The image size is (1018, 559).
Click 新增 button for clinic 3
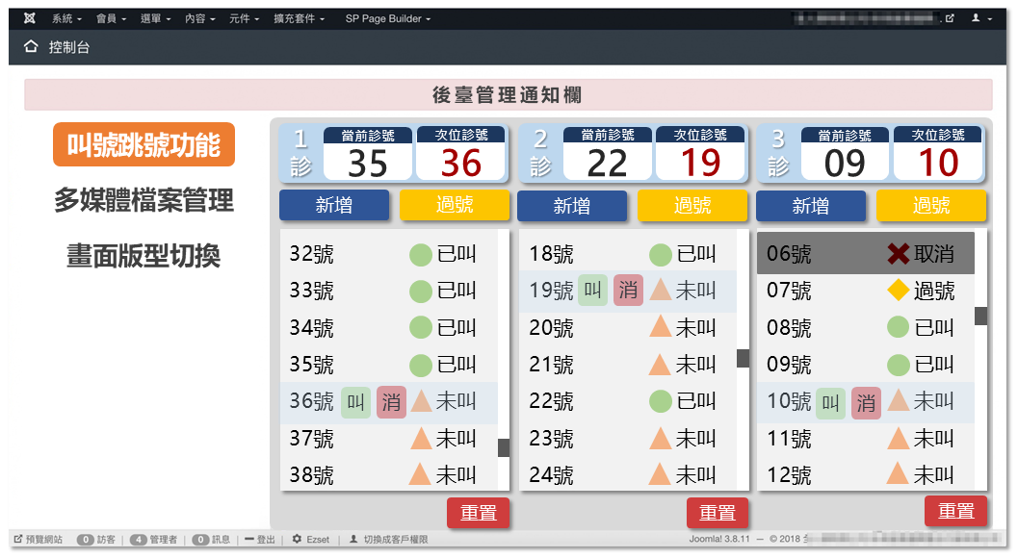(x=811, y=206)
